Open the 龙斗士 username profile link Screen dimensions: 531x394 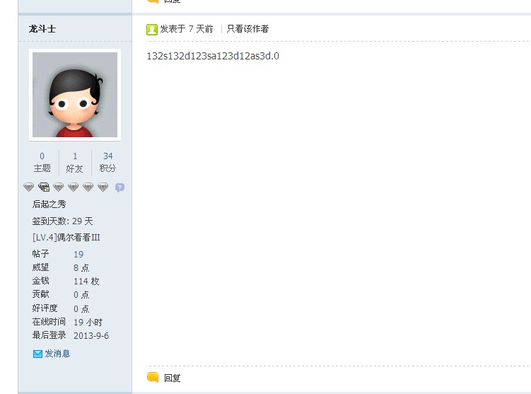[x=42, y=29]
